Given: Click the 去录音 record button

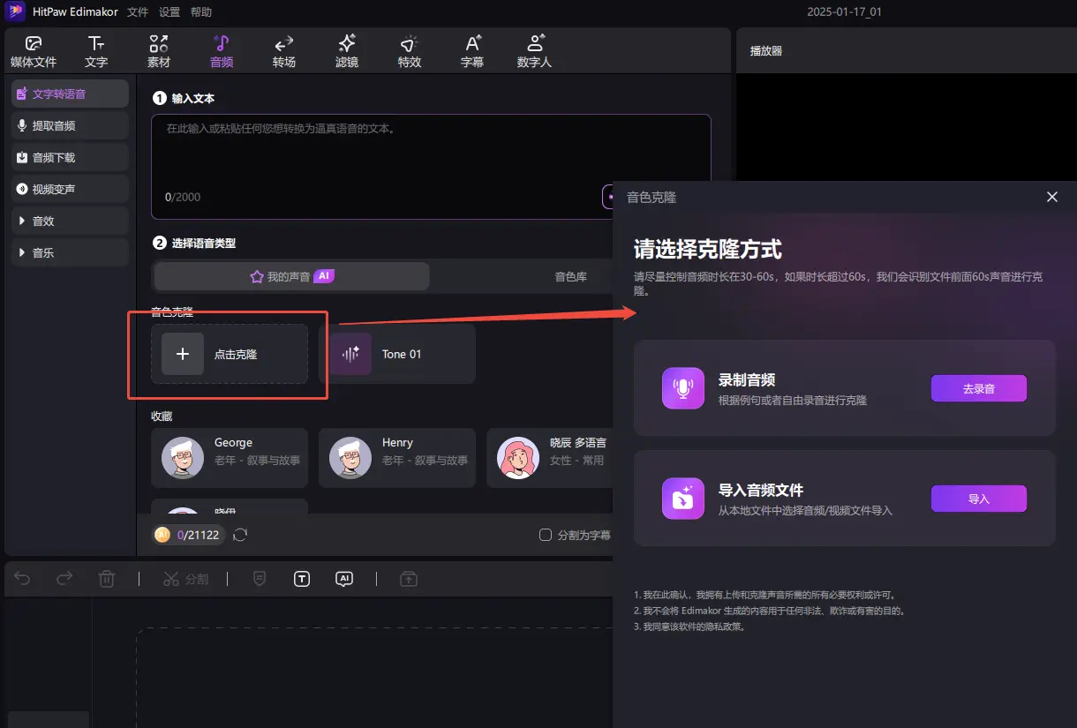Looking at the screenshot, I should coord(979,388).
